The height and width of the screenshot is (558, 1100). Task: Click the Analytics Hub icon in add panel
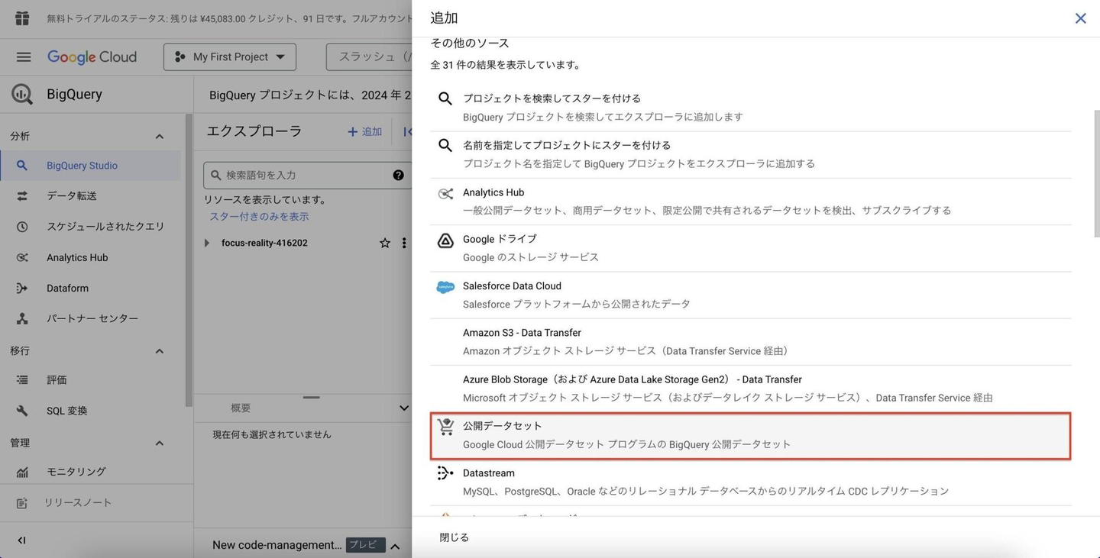(x=445, y=194)
